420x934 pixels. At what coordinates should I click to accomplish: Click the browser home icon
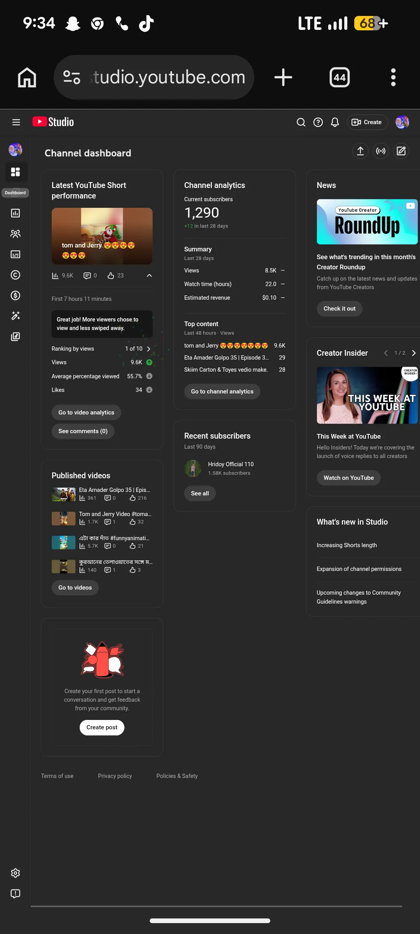coord(27,77)
